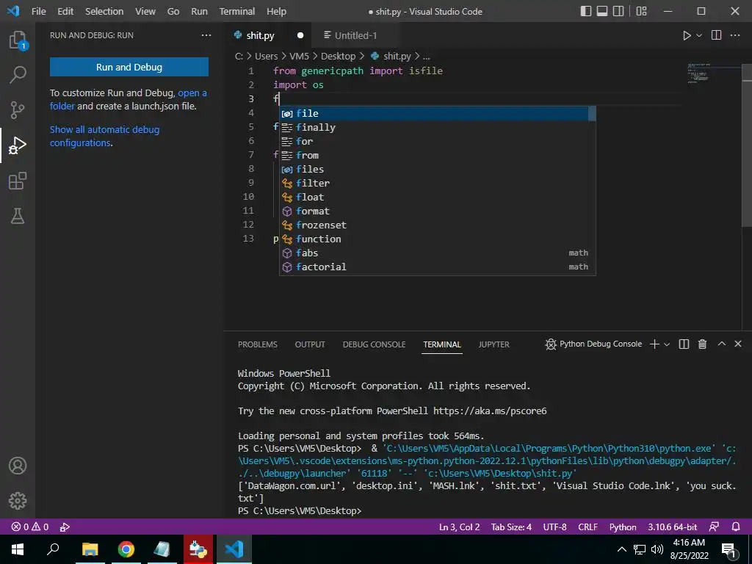Open the new terminal launch profile dropdown

coord(667,344)
